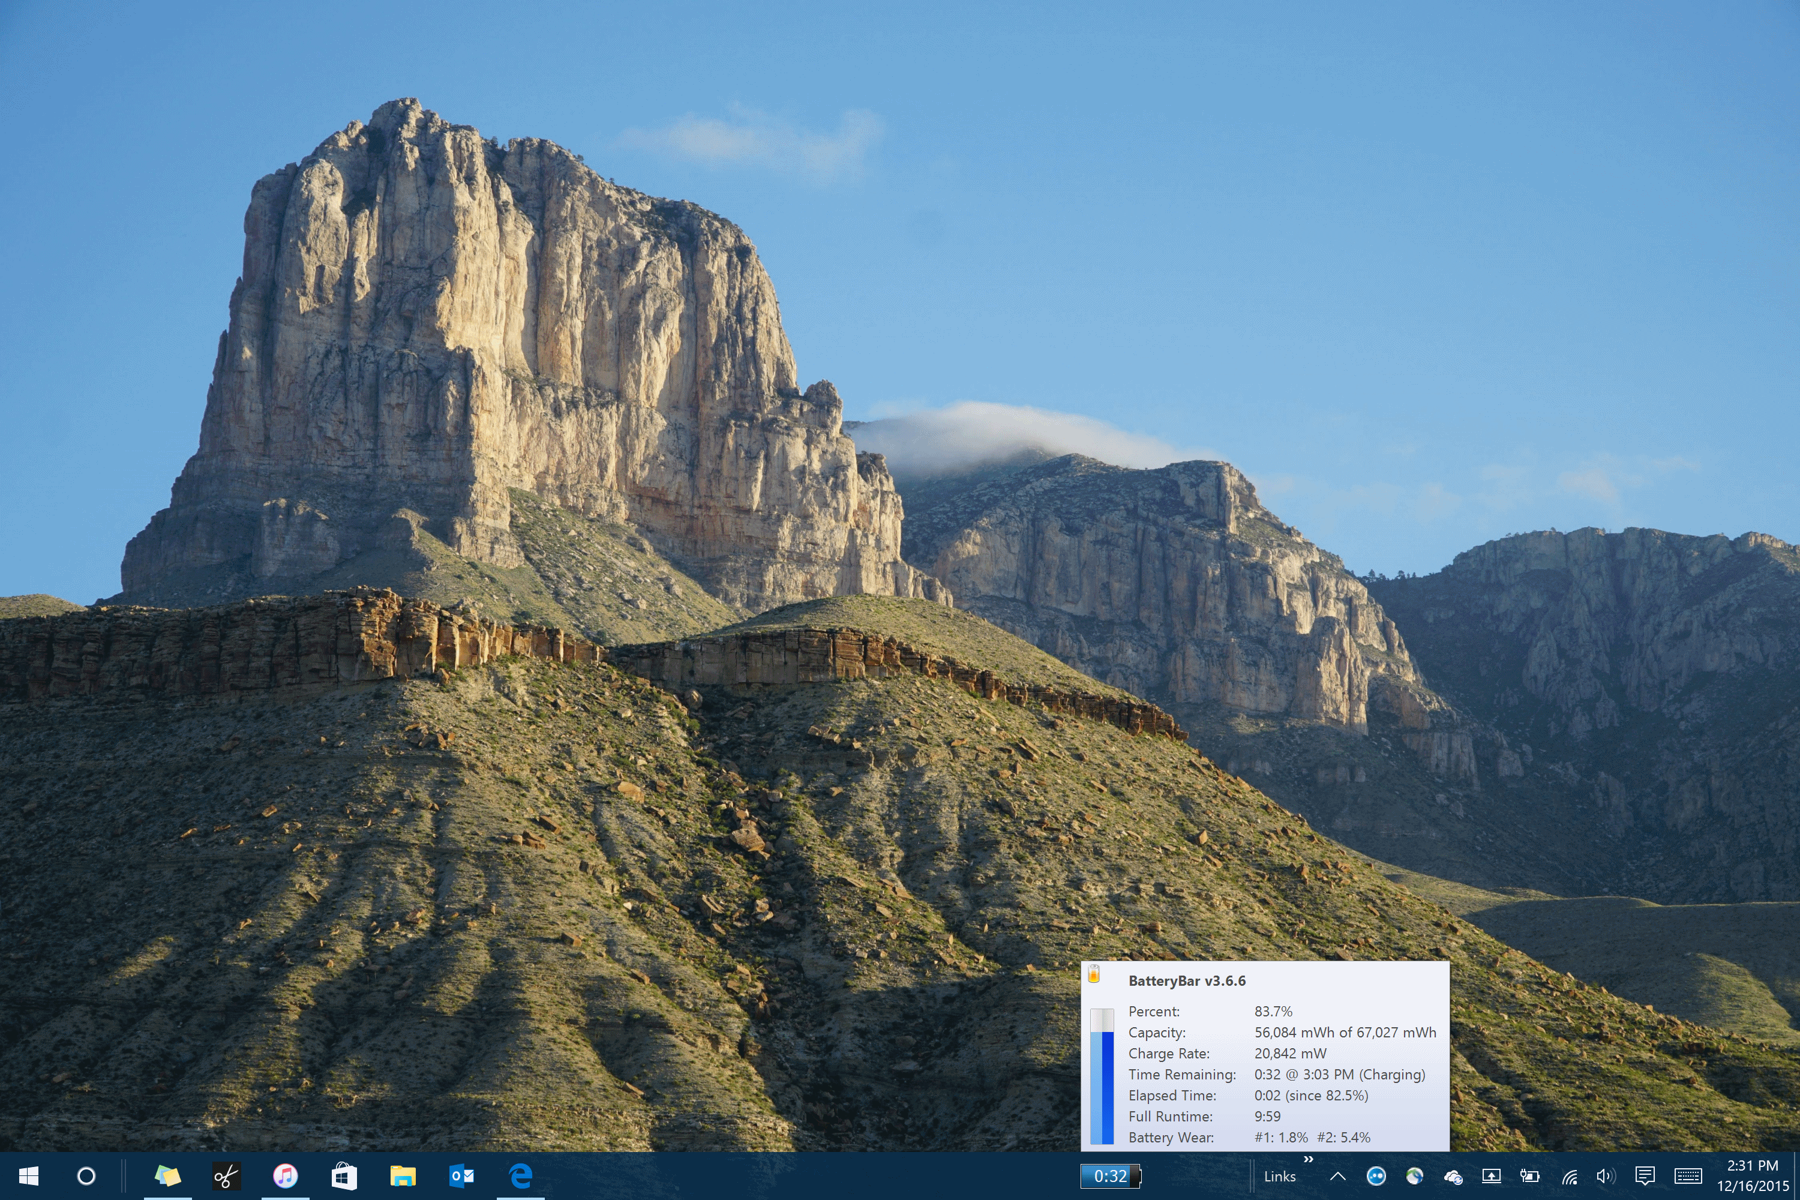The width and height of the screenshot is (1800, 1200).
Task: Switch to Microsoft Edge browser
Action: 520,1175
